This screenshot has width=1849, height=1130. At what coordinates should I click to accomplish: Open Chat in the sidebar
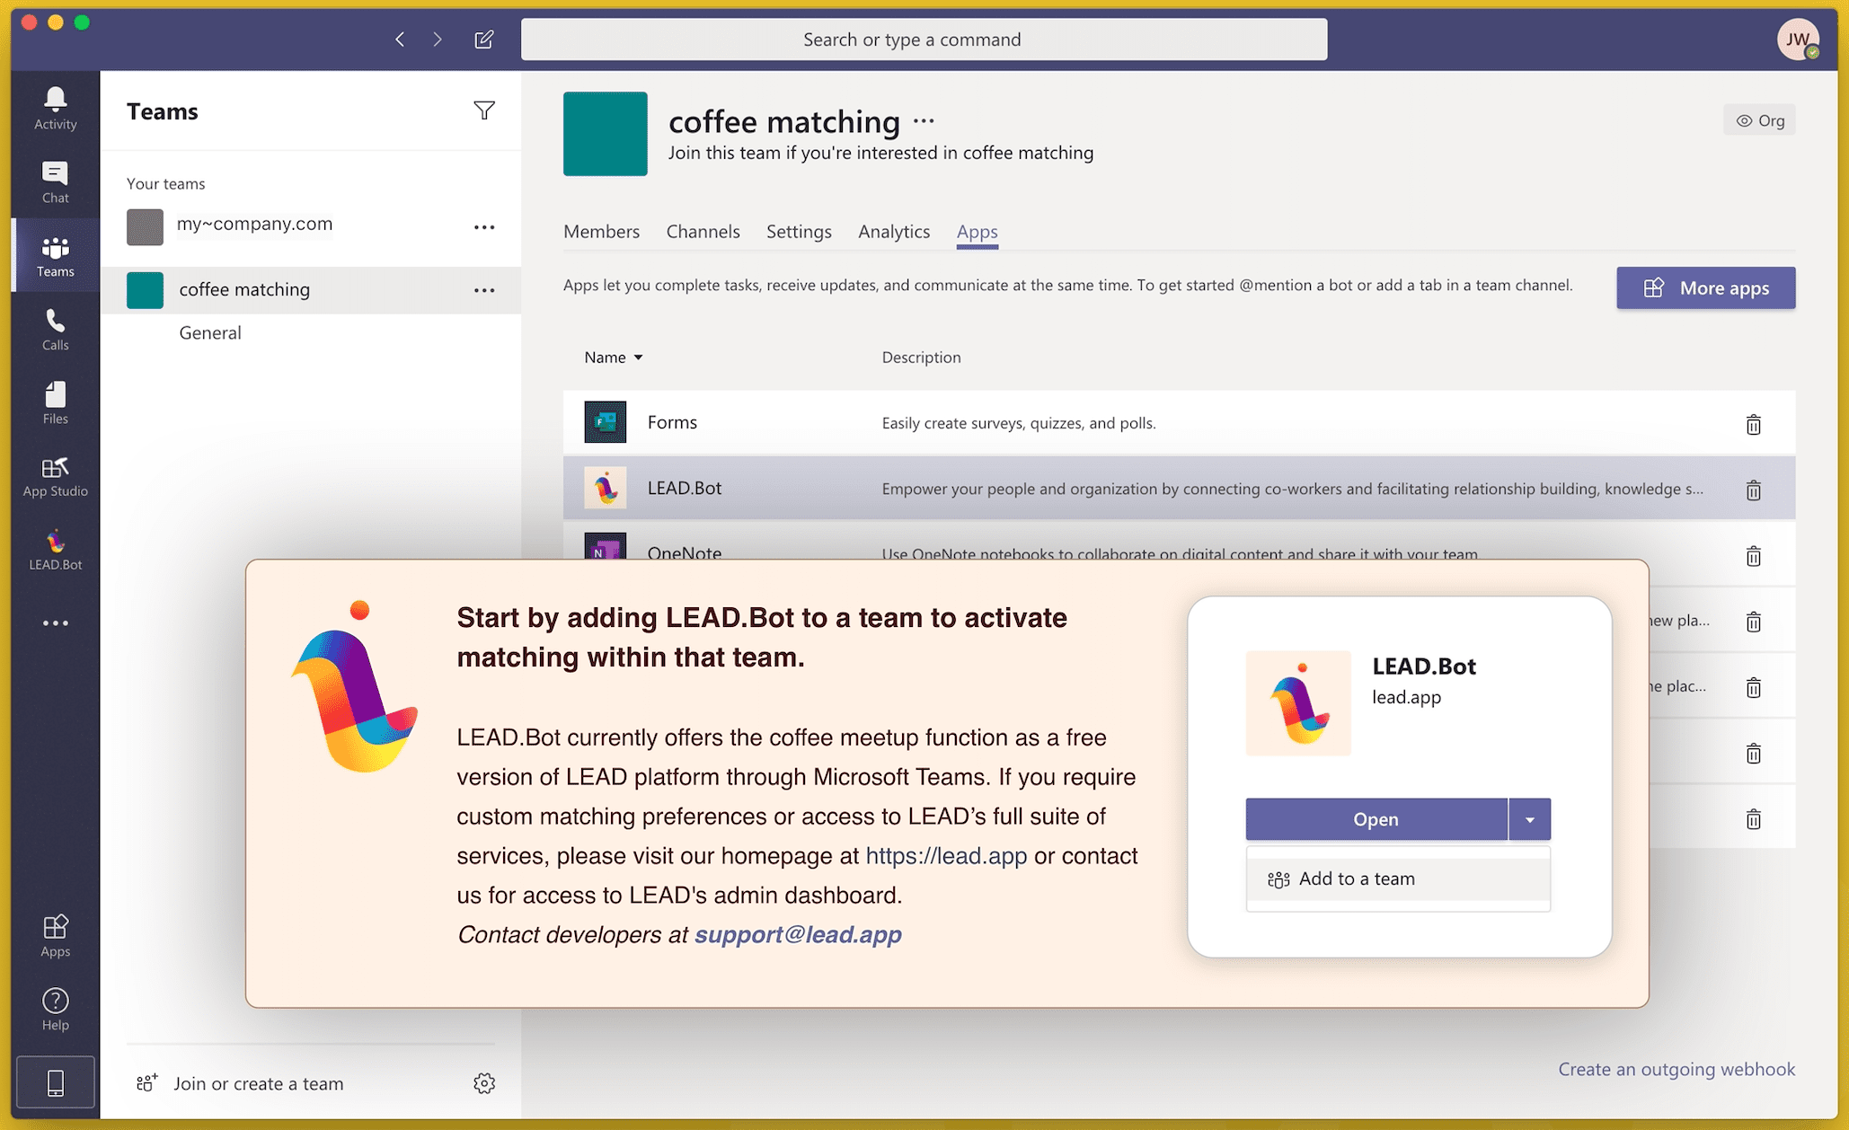tap(55, 181)
